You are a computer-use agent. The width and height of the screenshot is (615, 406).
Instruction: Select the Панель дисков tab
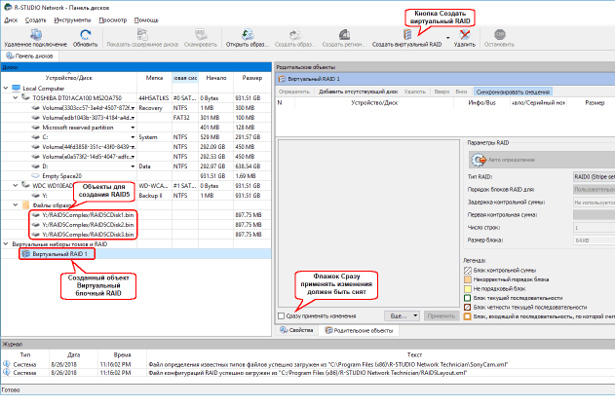point(30,56)
